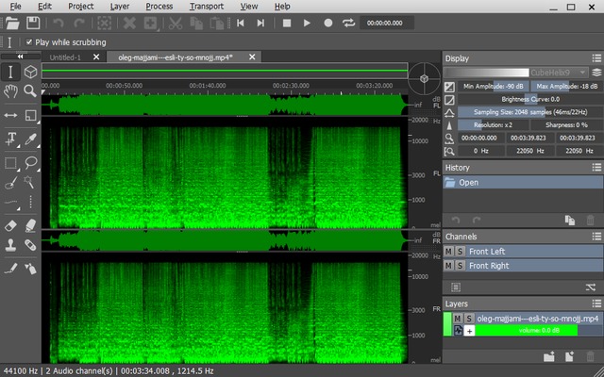604x377 pixels.
Task: Select the Lasso selection tool
Action: pyautogui.click(x=30, y=161)
